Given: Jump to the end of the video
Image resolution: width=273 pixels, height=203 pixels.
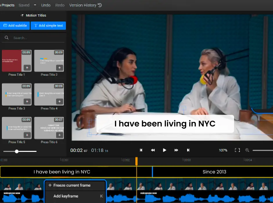Looking at the screenshot, I should [188, 150].
